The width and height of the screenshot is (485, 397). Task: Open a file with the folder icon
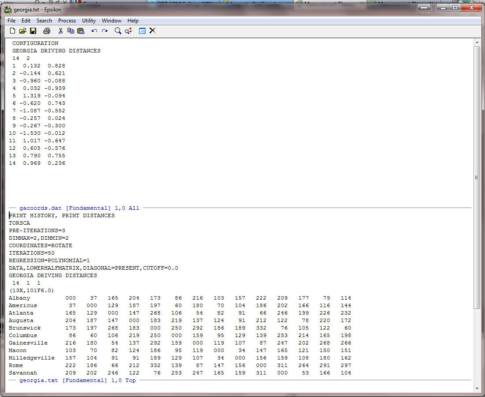23,31
